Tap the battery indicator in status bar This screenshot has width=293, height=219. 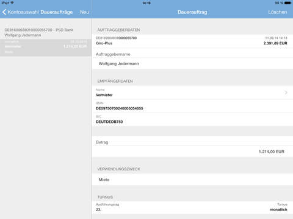click(x=288, y=3)
